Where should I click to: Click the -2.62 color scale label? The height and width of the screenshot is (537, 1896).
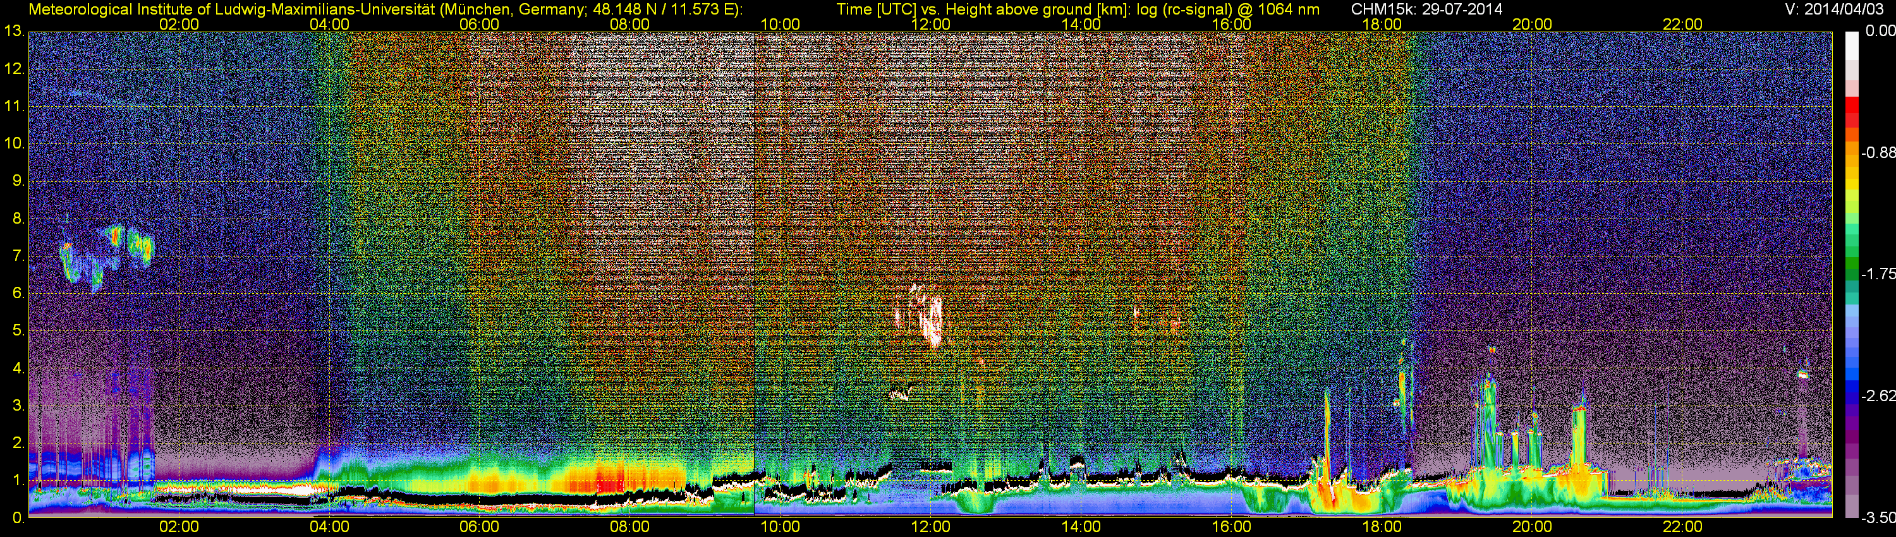(1878, 395)
